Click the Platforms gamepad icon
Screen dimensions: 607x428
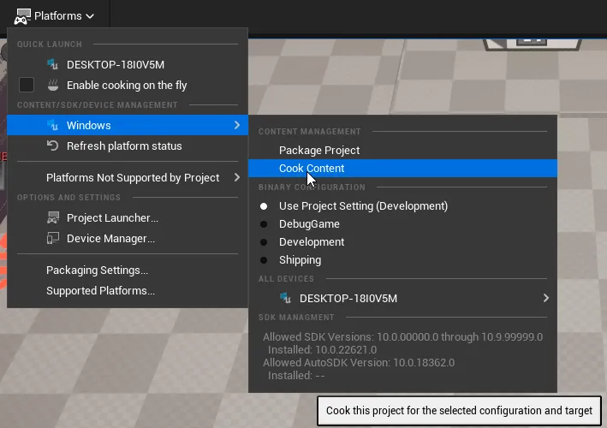pyautogui.click(x=22, y=16)
